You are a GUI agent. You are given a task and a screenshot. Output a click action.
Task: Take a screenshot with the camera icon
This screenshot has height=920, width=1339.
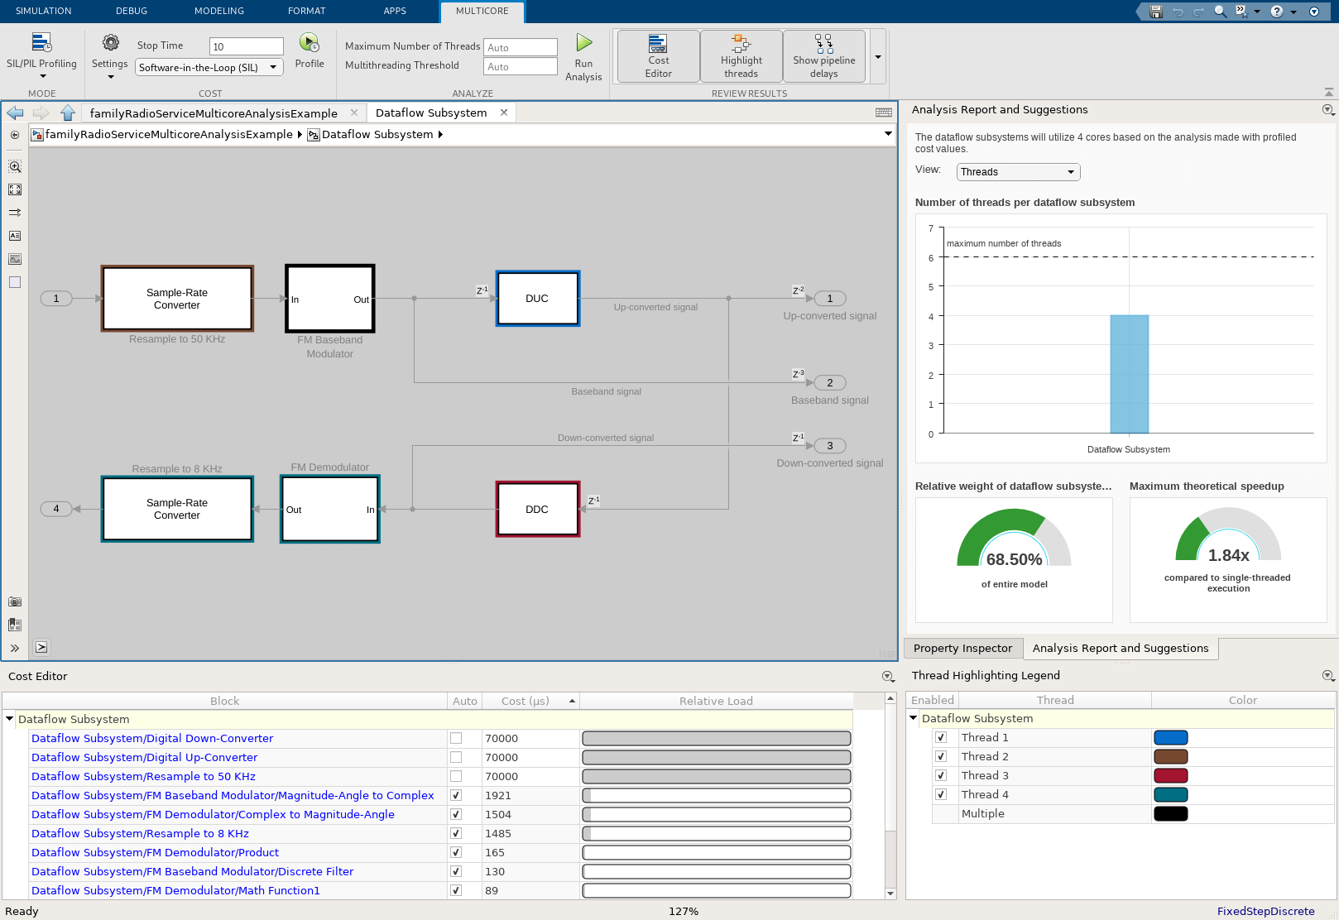point(15,601)
